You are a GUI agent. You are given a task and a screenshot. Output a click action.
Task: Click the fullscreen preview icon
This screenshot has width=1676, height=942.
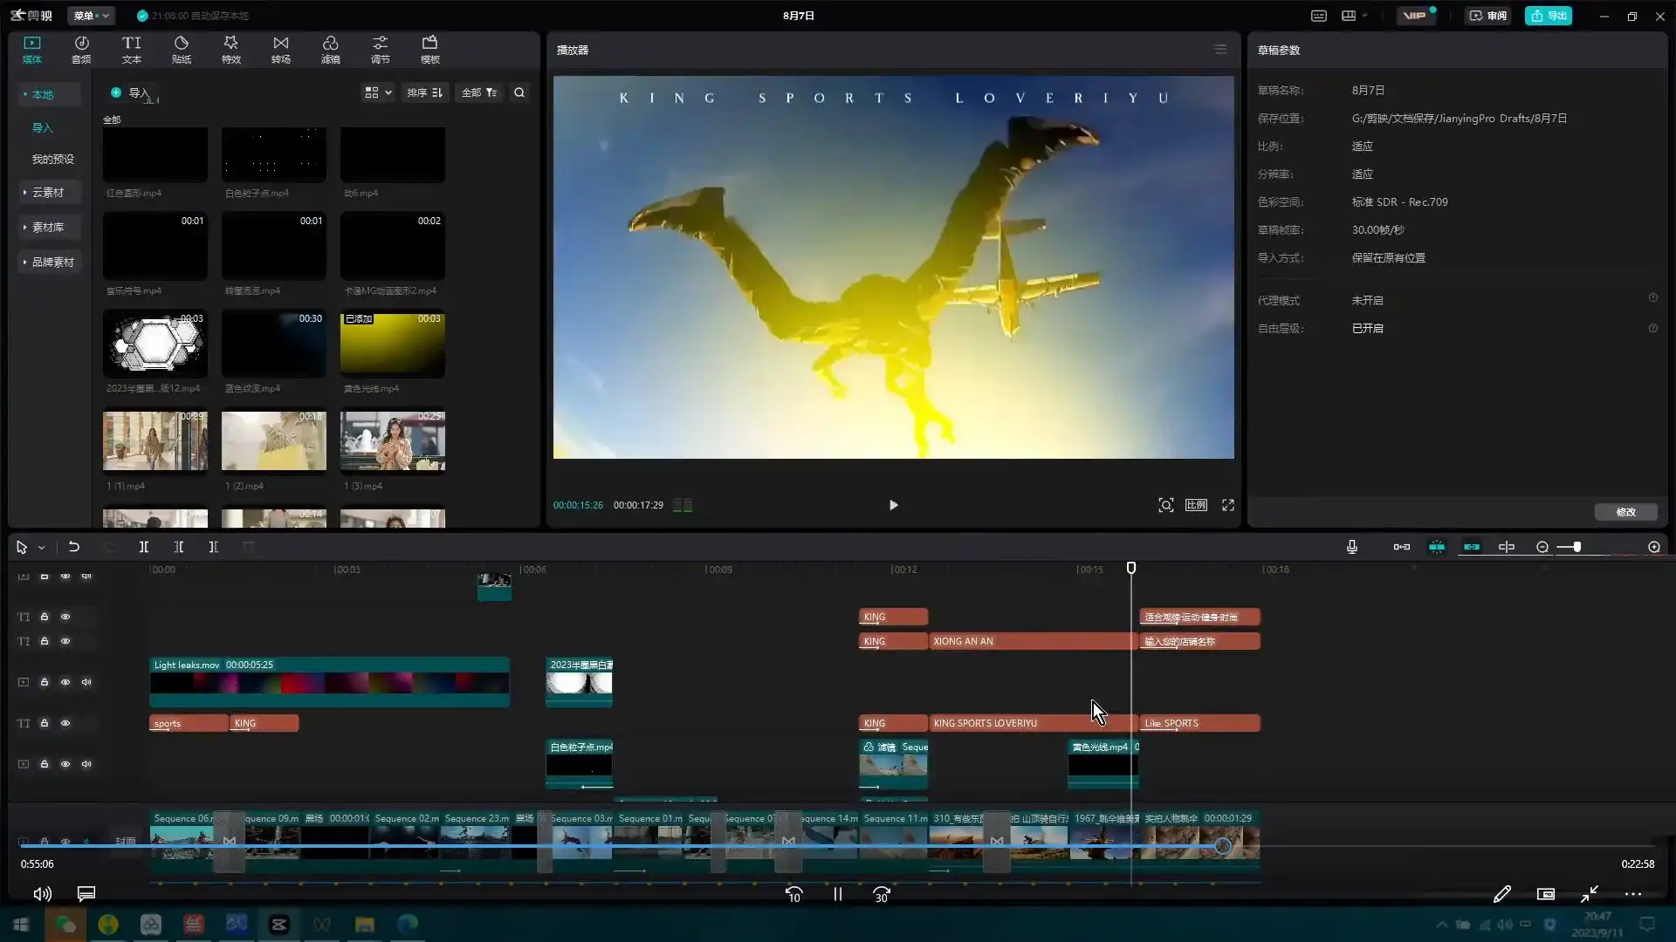(1228, 505)
